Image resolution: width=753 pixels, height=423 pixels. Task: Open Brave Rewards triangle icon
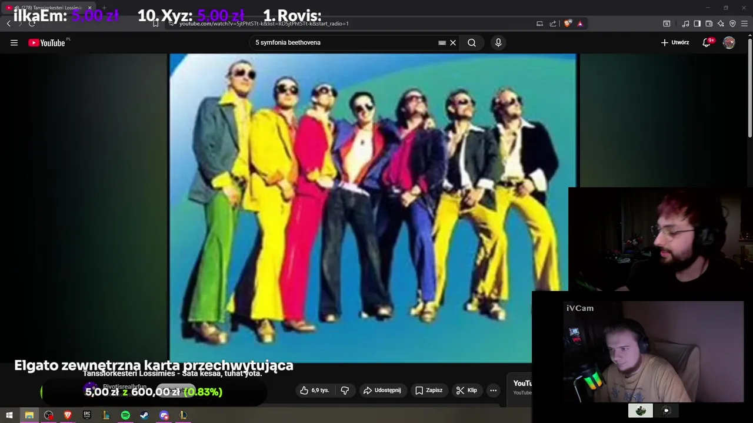[580, 23]
